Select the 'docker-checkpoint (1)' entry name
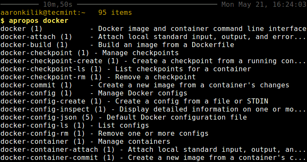 (x=45, y=53)
